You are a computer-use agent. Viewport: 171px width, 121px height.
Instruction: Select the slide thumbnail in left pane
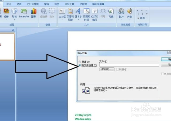(x=7, y=47)
